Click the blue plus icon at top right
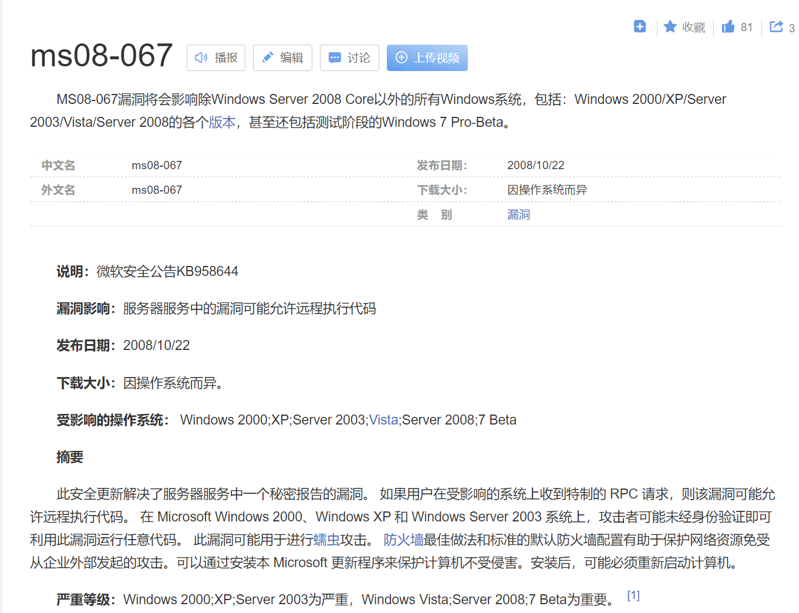Image resolution: width=799 pixels, height=613 pixels. tap(640, 26)
